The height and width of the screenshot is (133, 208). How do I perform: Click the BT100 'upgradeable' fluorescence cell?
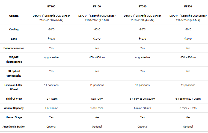coord(51,57)
